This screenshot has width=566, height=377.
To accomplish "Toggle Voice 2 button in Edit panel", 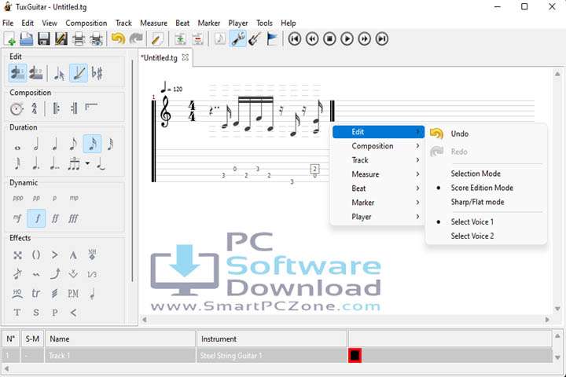I will pyautogui.click(x=36, y=73).
